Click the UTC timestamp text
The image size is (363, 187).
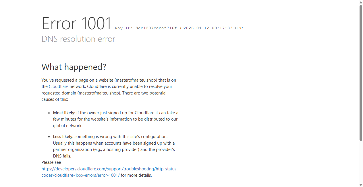pos(213,28)
